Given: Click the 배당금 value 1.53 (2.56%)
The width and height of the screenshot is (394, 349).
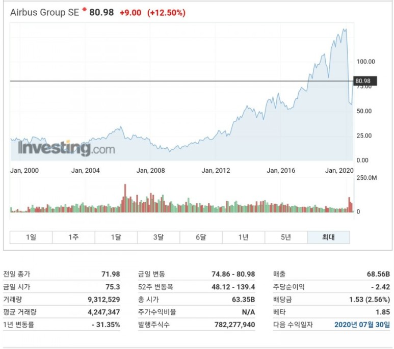Looking at the screenshot, I should coord(370,299).
